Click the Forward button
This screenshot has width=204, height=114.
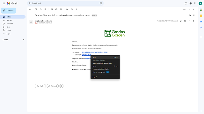53,86
